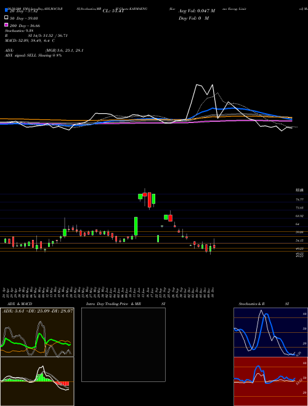Click the 68.92 price axis label
308x406 pixels.
coord(299,216)
